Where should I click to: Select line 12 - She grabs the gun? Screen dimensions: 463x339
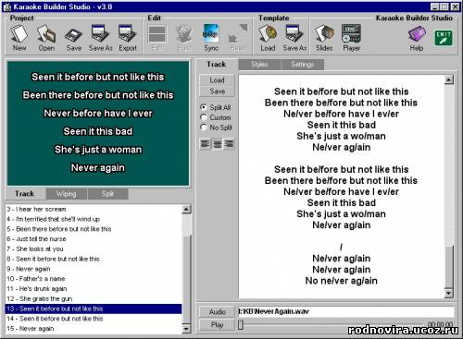coord(94,298)
